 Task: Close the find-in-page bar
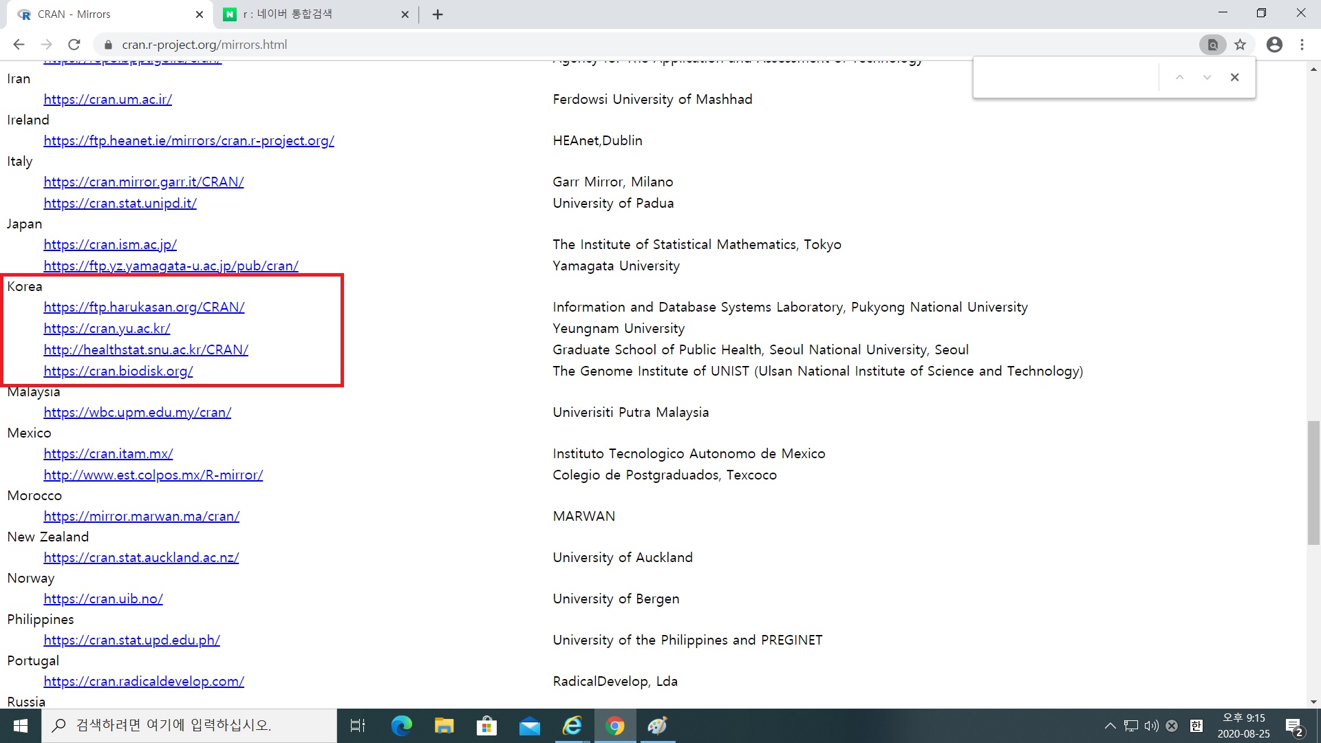[x=1234, y=77]
